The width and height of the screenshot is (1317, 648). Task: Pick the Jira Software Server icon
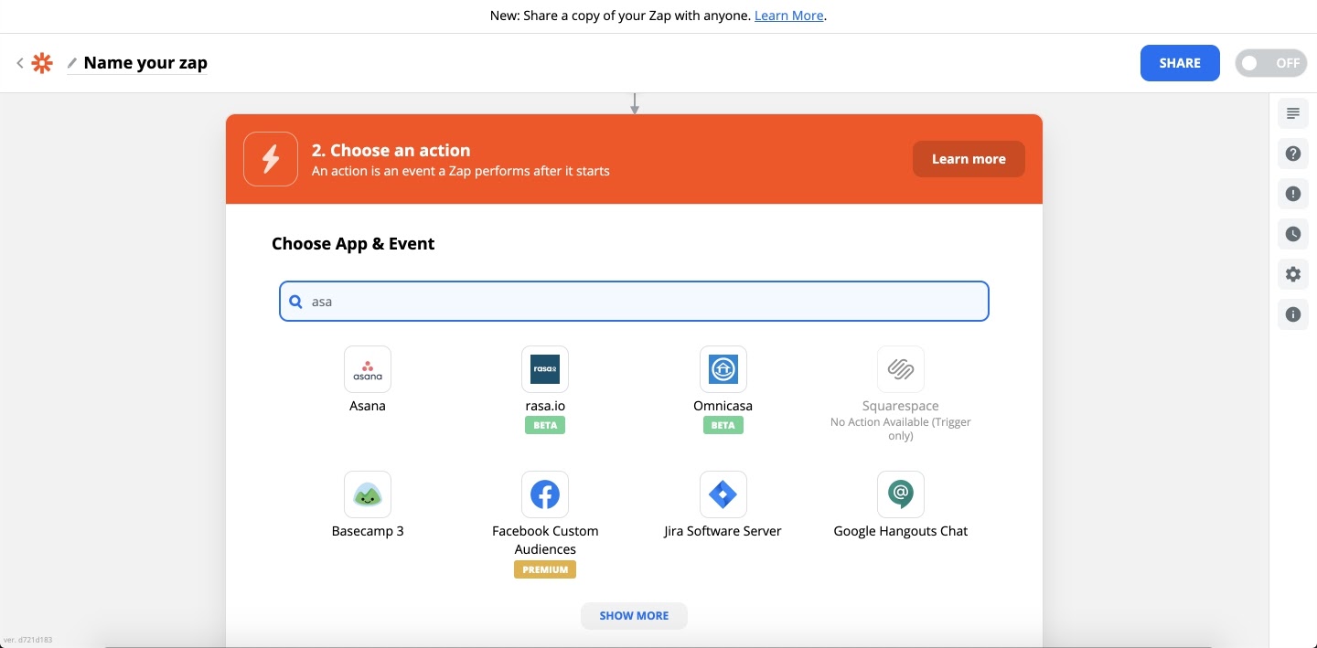click(x=723, y=494)
